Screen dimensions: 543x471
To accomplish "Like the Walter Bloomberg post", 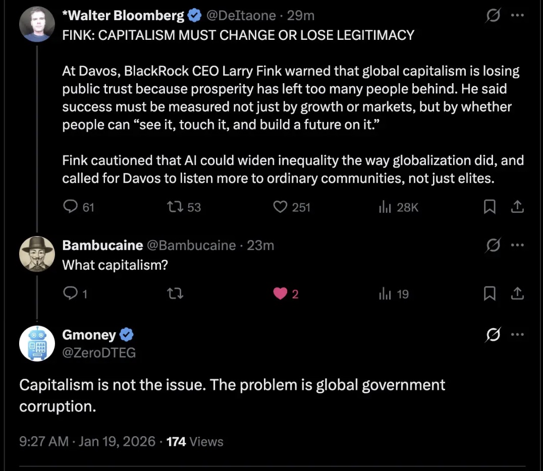I will (x=280, y=207).
